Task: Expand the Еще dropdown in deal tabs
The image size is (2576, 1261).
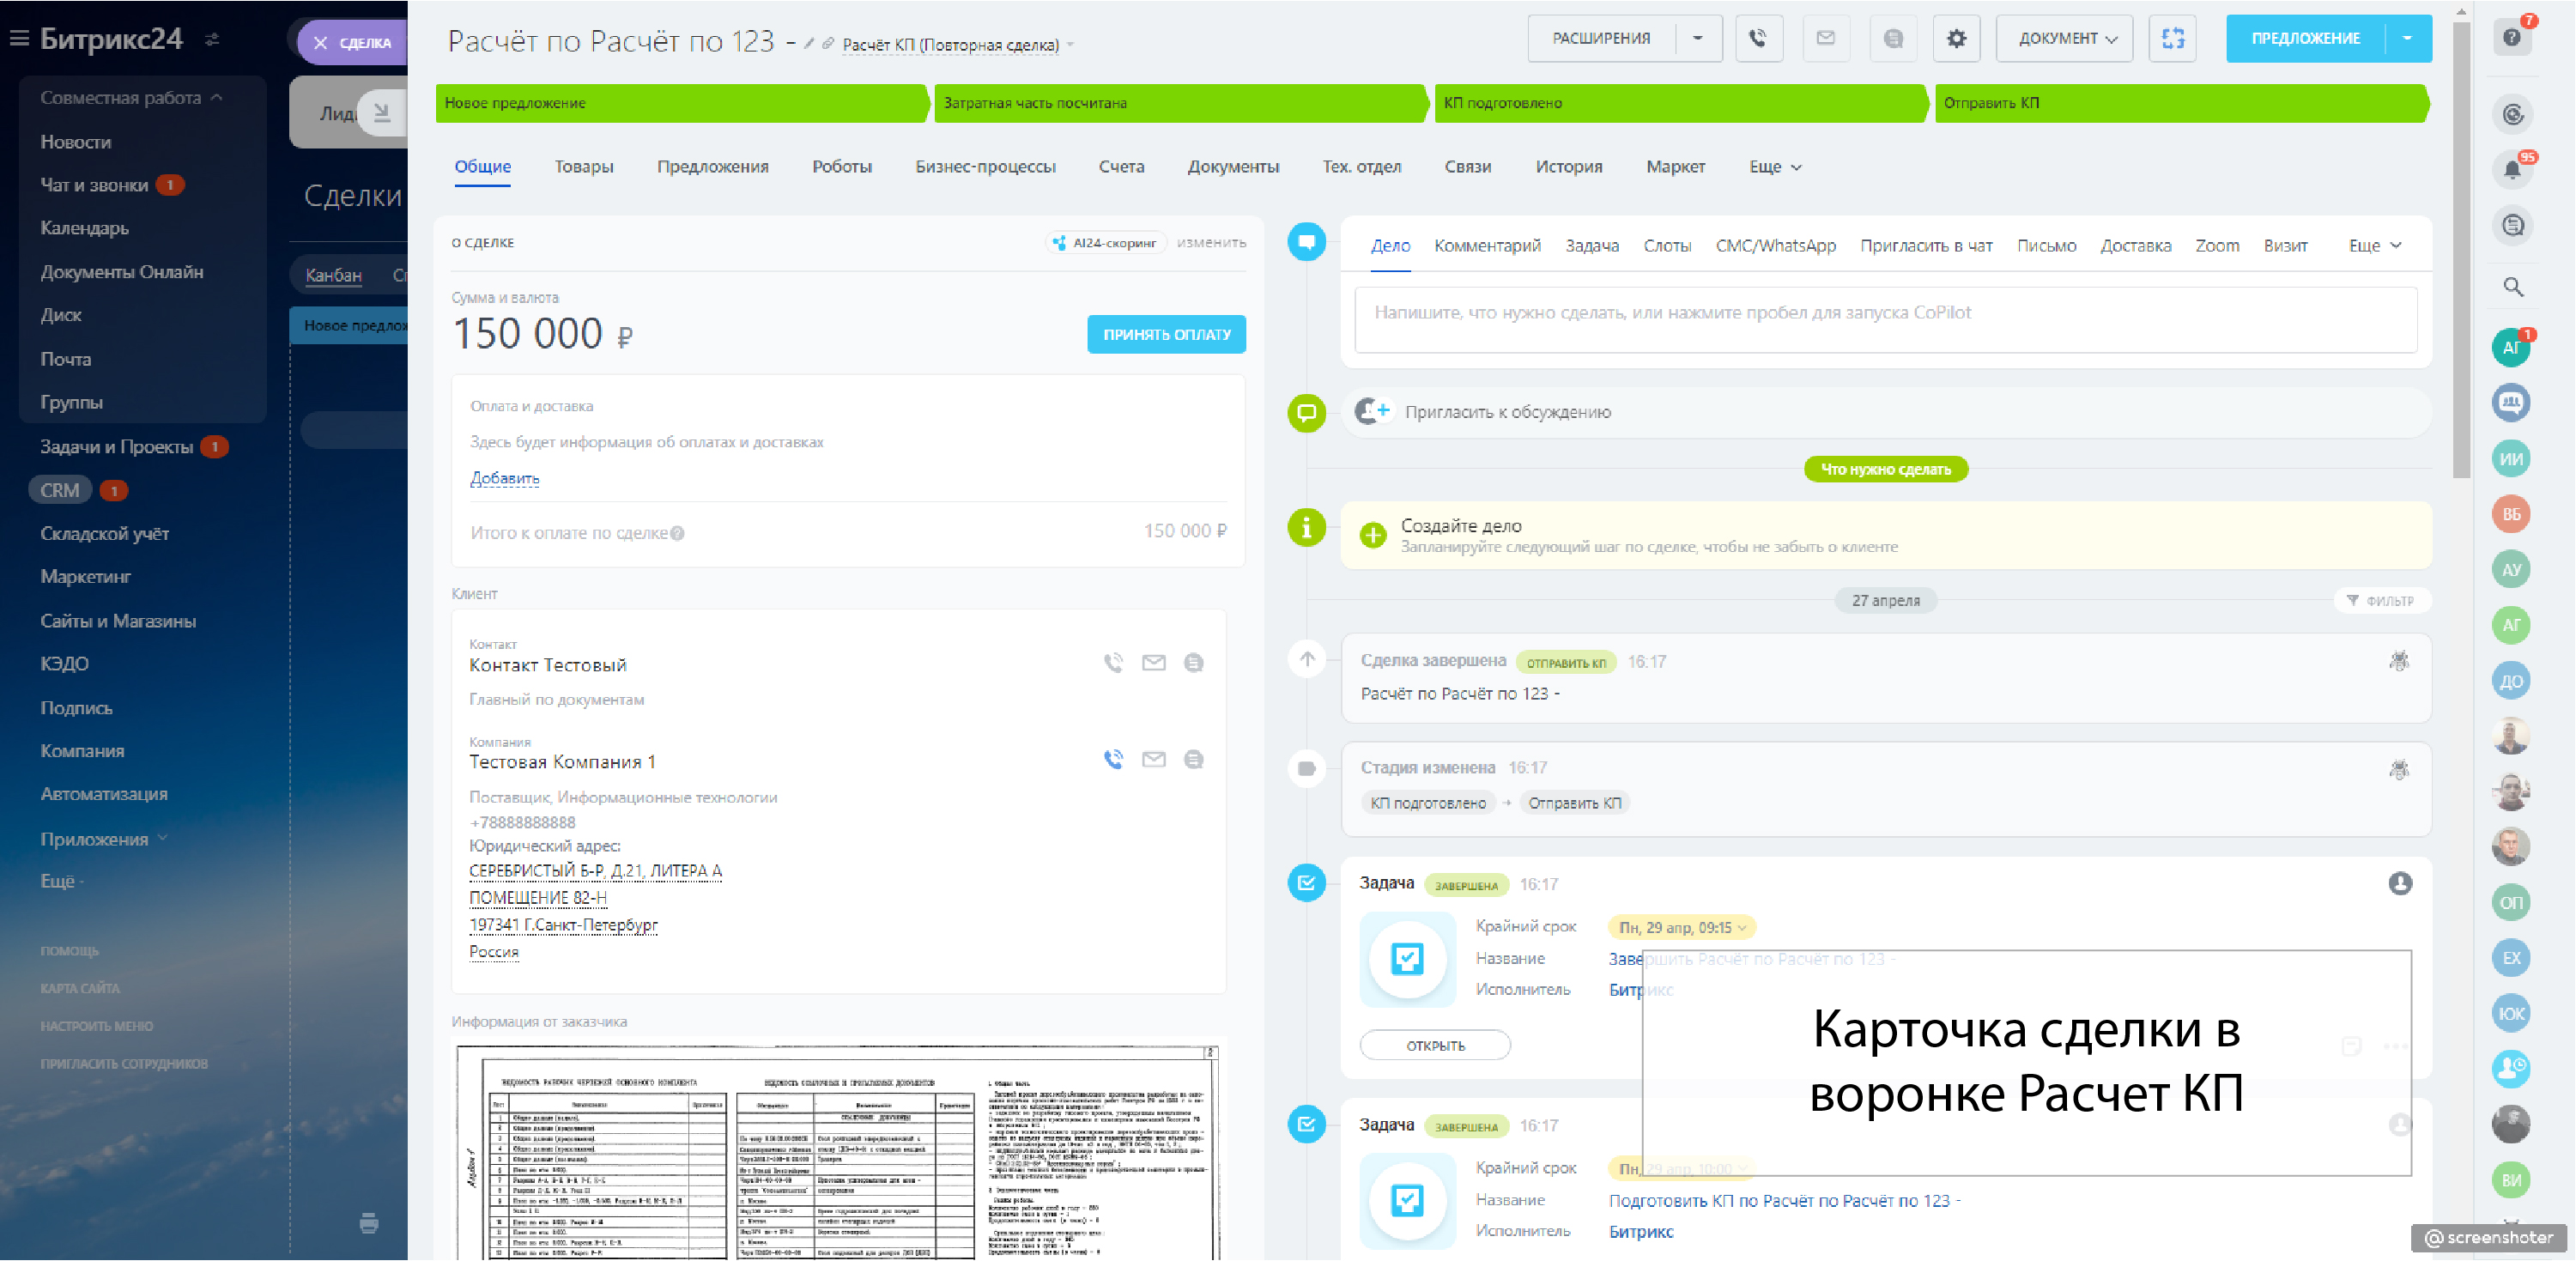Action: (x=1774, y=167)
